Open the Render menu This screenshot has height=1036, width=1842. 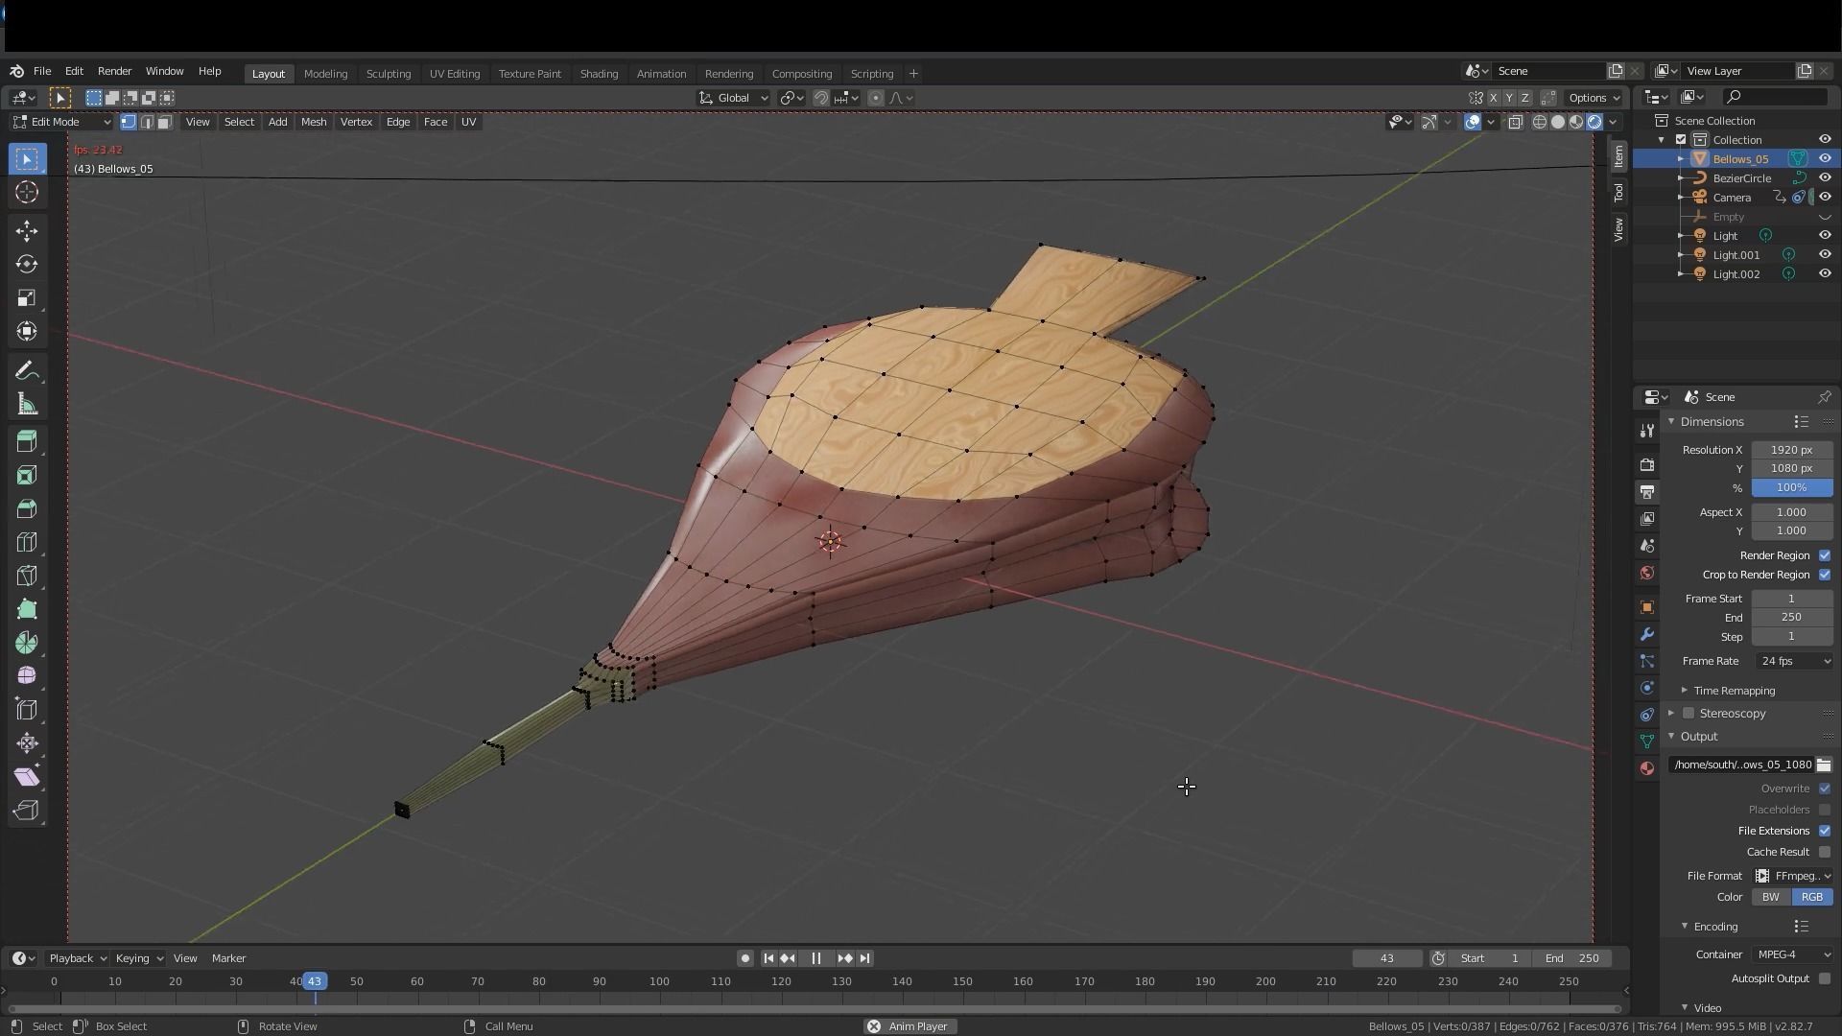114,71
